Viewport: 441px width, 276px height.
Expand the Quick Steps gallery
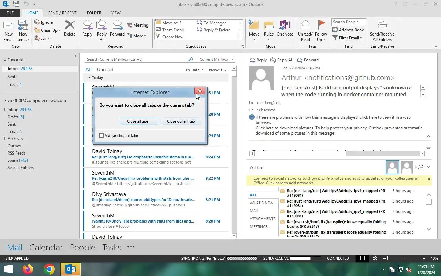(240, 37)
